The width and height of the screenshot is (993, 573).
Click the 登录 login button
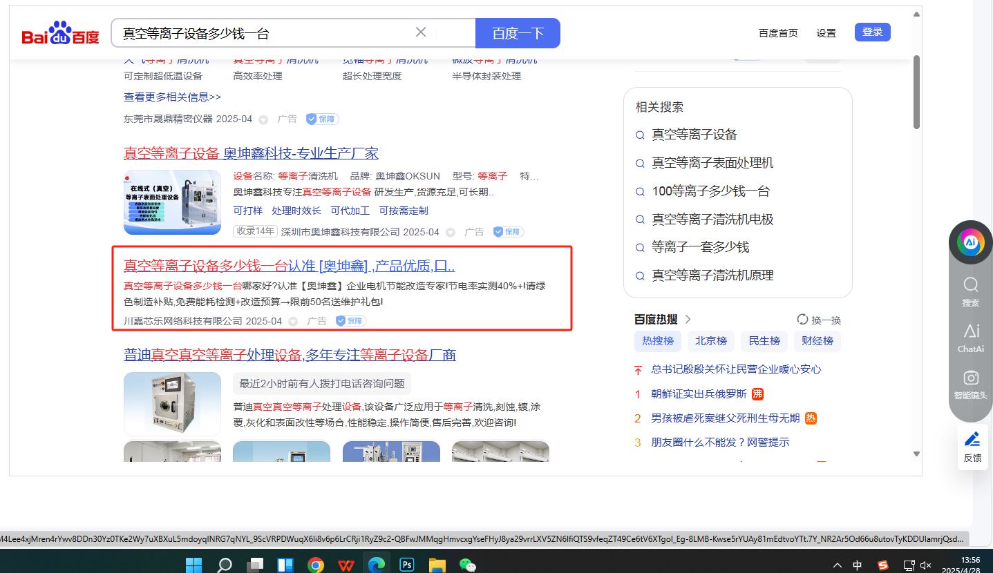coord(872,32)
